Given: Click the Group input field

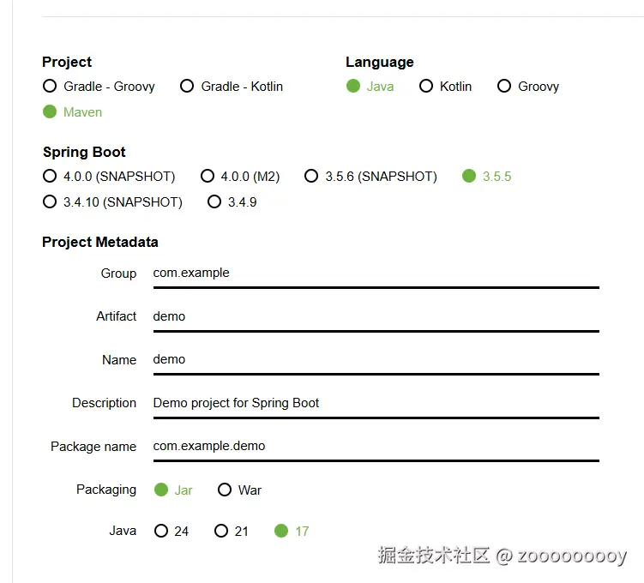Looking at the screenshot, I should [x=375, y=273].
